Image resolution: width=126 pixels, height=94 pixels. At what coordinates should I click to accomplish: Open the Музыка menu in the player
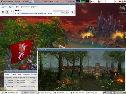(5, 7)
